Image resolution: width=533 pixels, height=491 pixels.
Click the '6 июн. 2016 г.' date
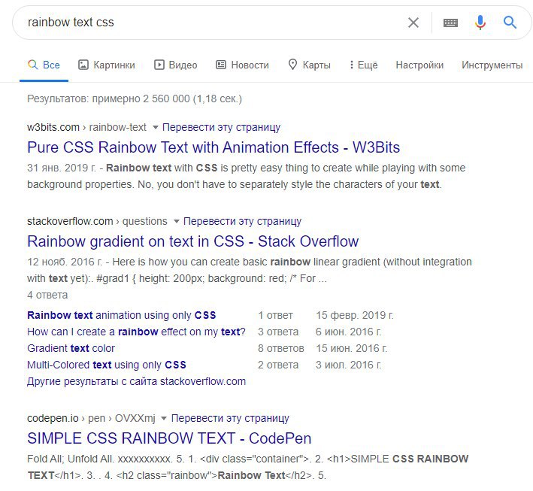[x=348, y=332]
